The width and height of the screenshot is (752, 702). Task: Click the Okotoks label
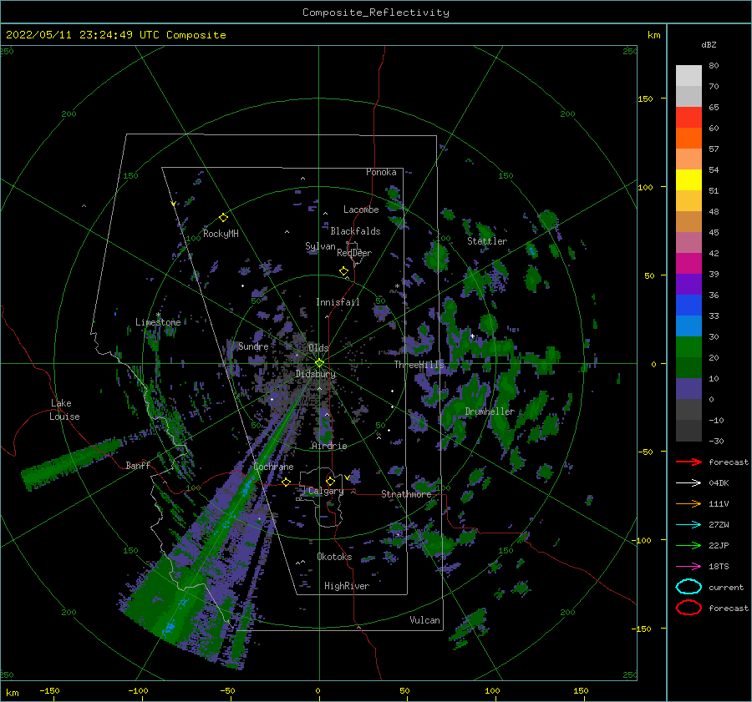pyautogui.click(x=334, y=557)
